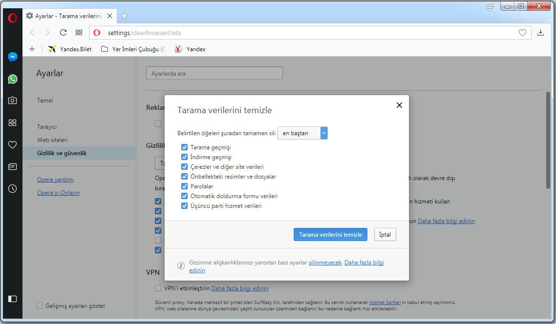Viewport: 556px width, 324px height.
Task: Uncheck the Tarama geçmişi checkbox
Action: coord(184,147)
